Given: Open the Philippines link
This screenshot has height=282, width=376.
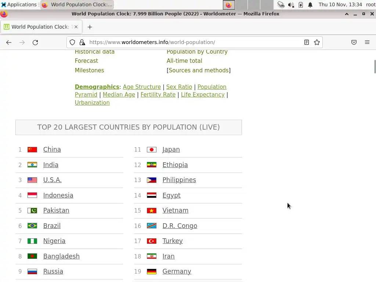Looking at the screenshot, I should [x=179, y=180].
